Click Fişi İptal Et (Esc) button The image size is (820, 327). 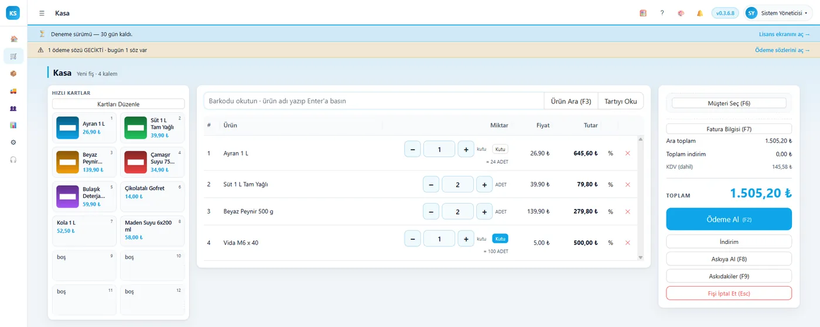click(x=729, y=293)
